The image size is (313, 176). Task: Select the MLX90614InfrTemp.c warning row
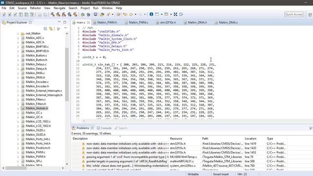click(x=179, y=157)
